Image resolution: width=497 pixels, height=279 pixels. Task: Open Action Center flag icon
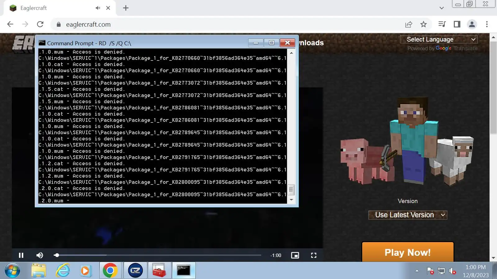click(x=430, y=271)
